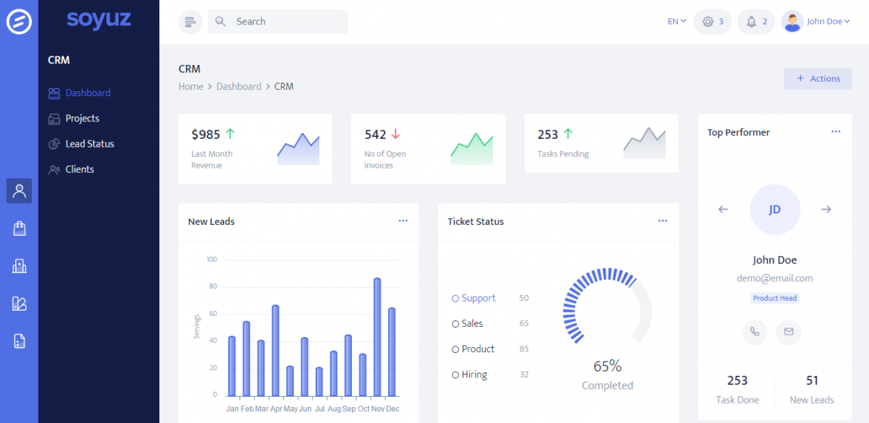Select the Support radio option
Screen dimensions: 869x423
click(x=456, y=298)
